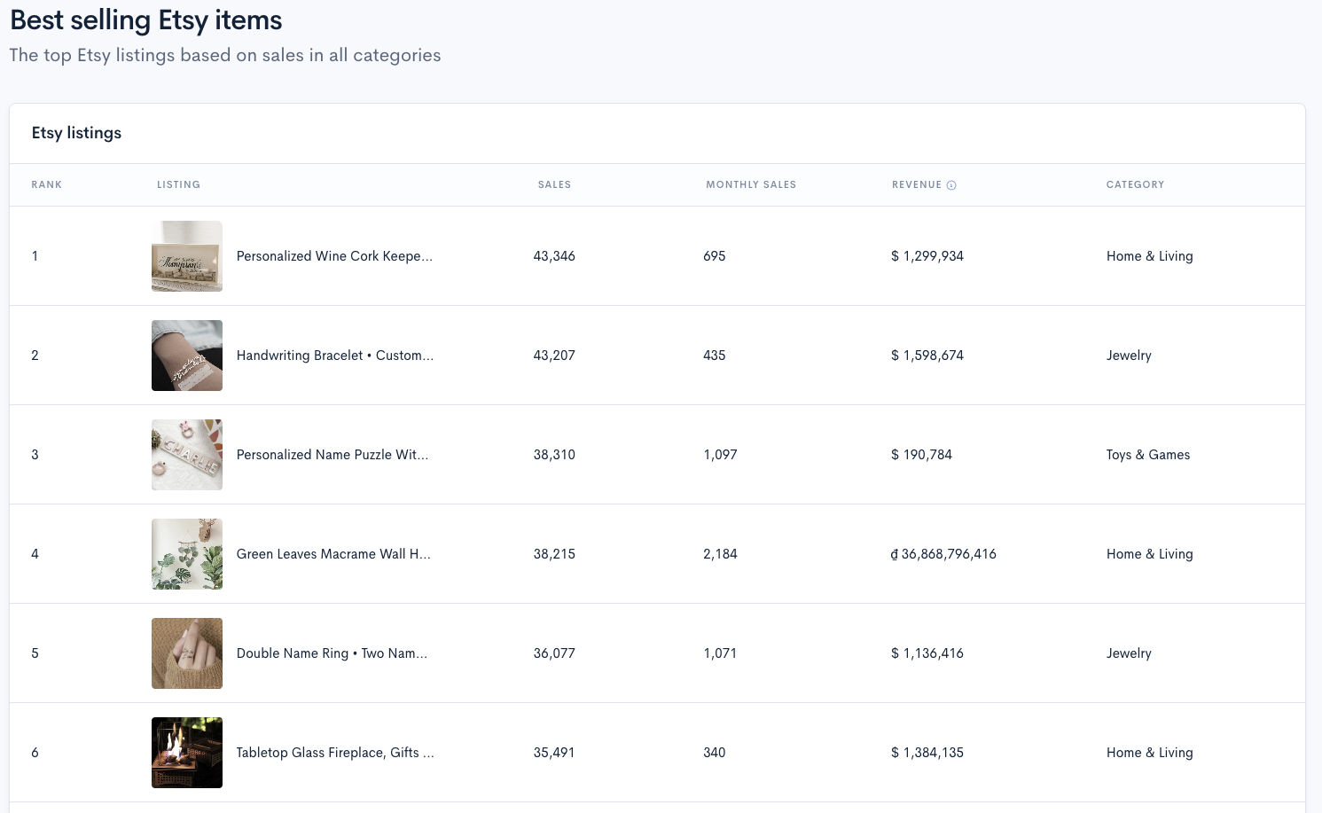Open the Handwriting Bracelet listing link

click(334, 356)
